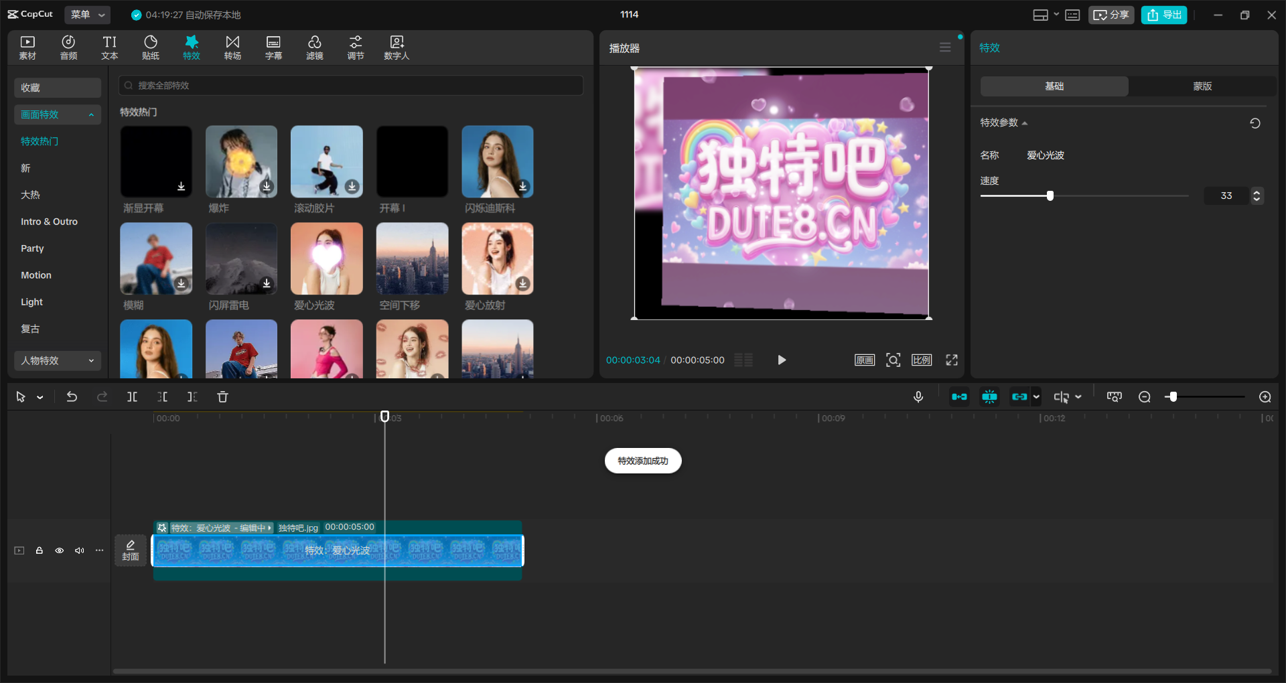Open the 音频 (audio) panel

click(68, 47)
